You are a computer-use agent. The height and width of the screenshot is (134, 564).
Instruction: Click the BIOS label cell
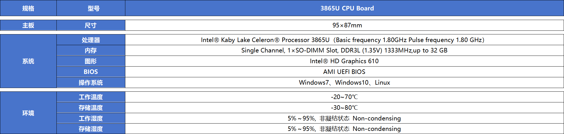[x=91, y=72]
